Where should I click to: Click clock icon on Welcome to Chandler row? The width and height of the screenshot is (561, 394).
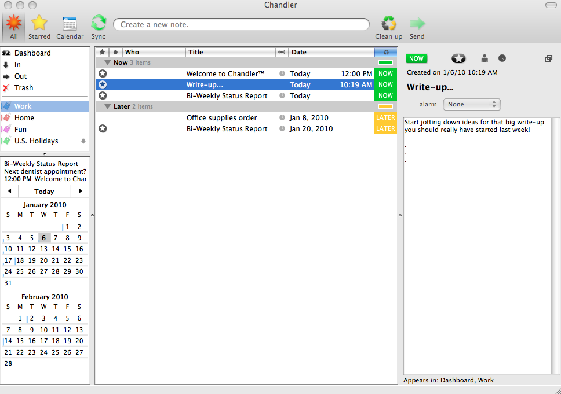(x=282, y=73)
